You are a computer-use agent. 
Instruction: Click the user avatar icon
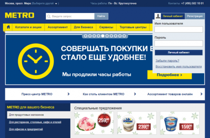pos(158,16)
